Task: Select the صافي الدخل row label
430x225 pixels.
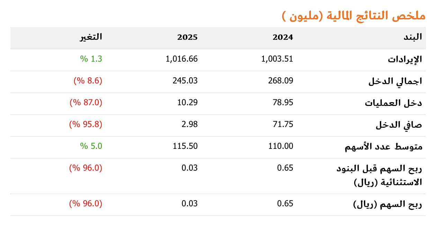Action: pyautogui.click(x=399, y=125)
